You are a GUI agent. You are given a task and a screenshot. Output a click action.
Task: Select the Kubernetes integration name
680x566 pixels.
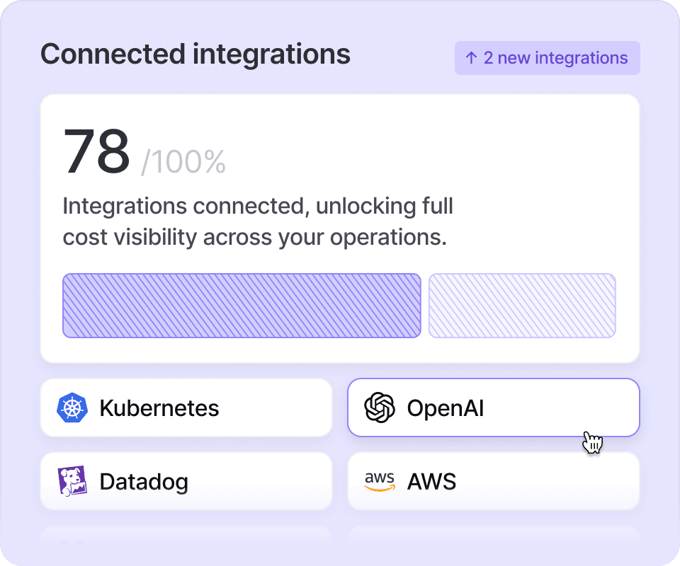coord(159,408)
